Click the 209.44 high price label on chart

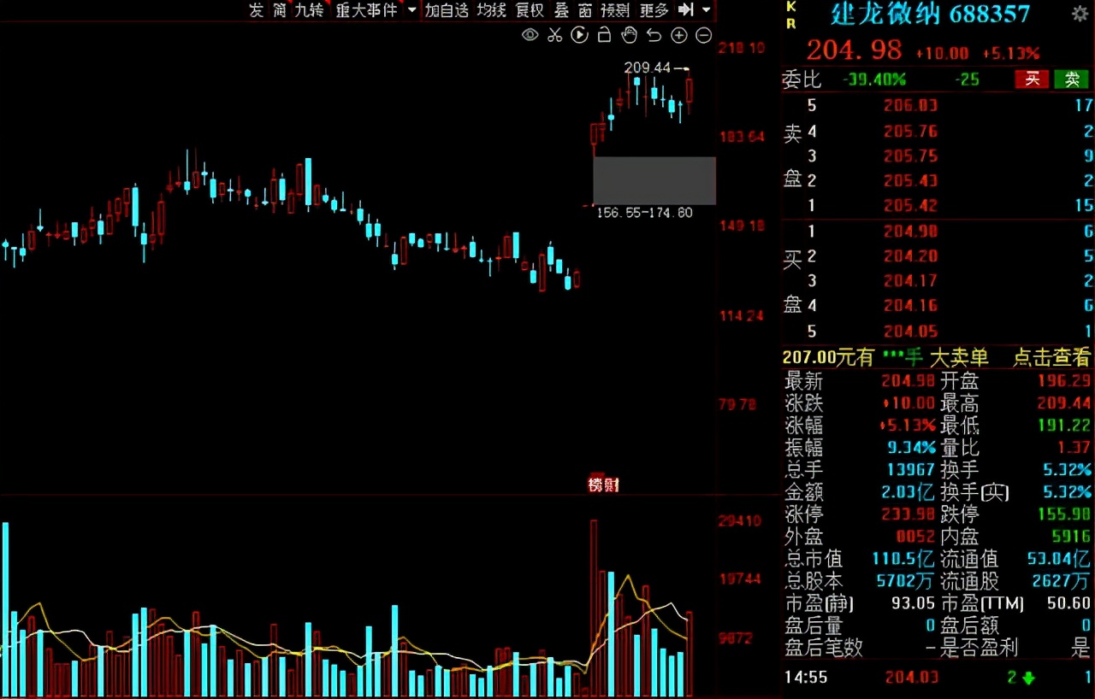(x=646, y=67)
